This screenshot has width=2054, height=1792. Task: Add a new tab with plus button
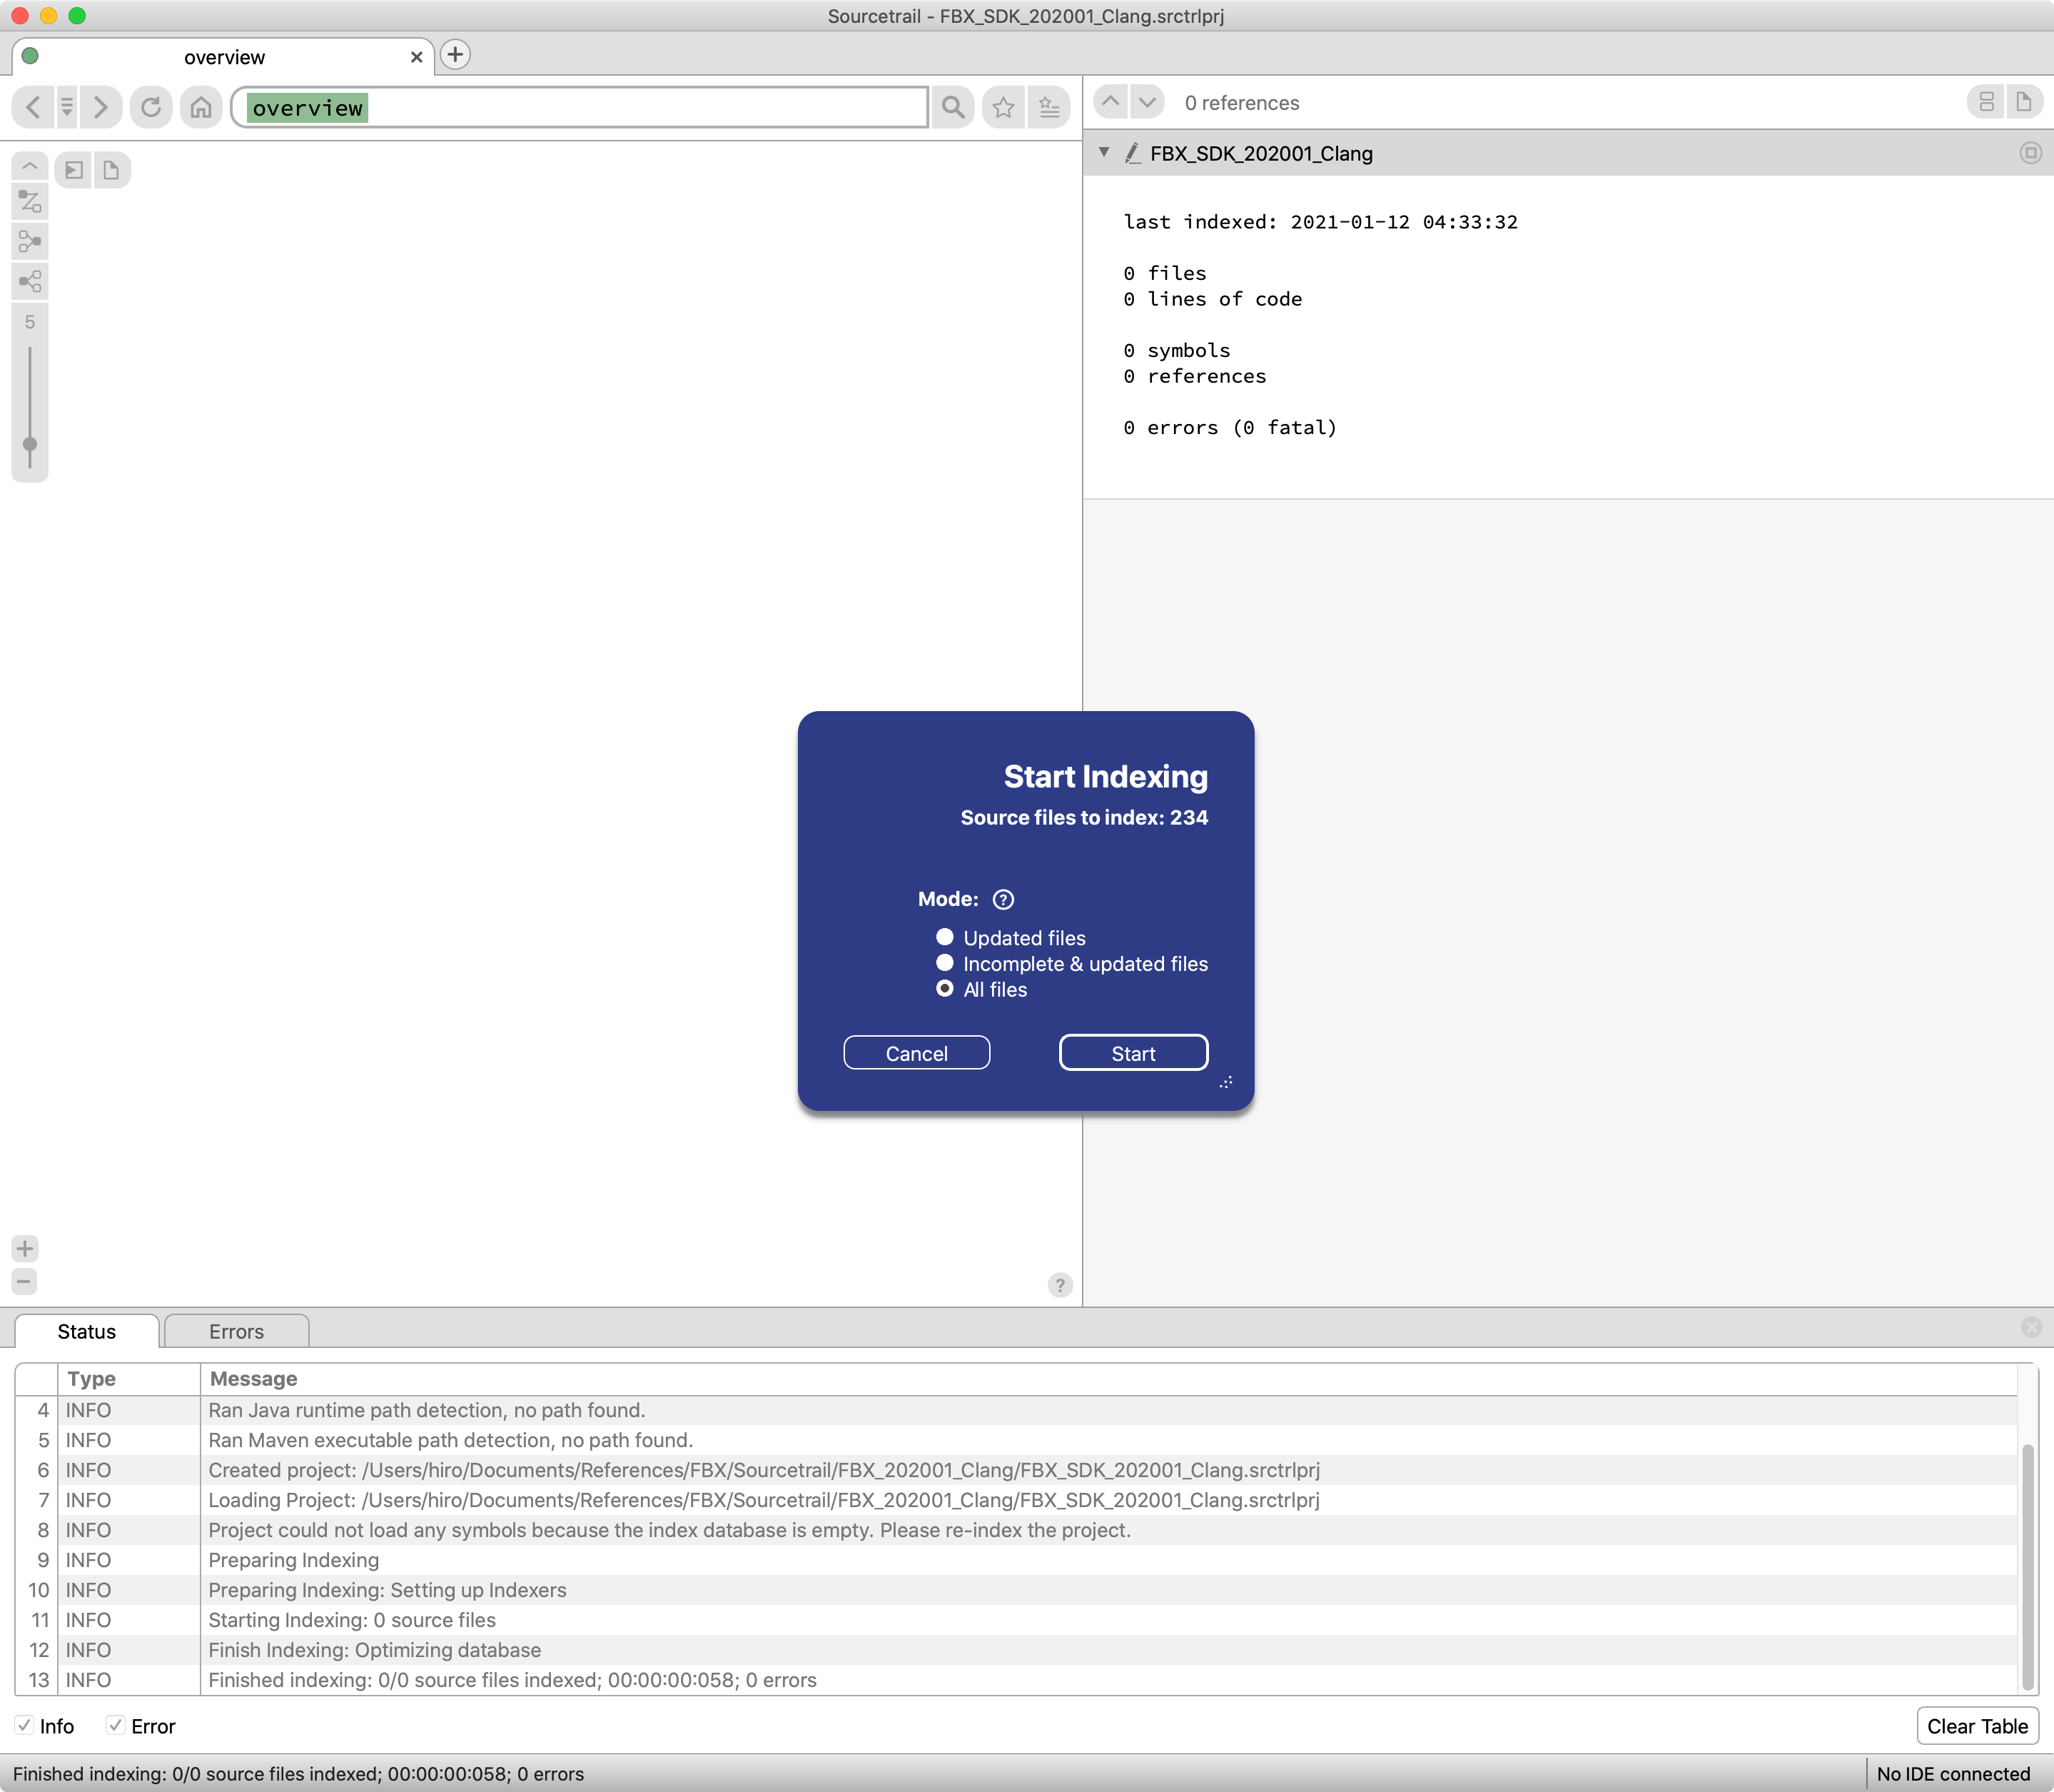pyautogui.click(x=456, y=55)
